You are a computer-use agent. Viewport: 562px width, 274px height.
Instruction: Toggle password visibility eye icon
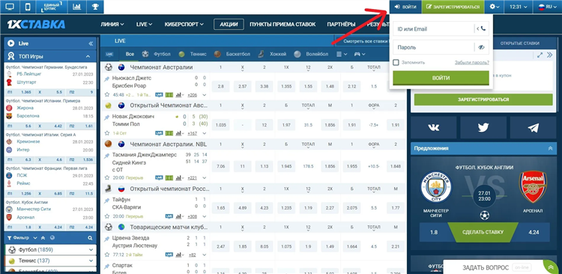click(481, 47)
